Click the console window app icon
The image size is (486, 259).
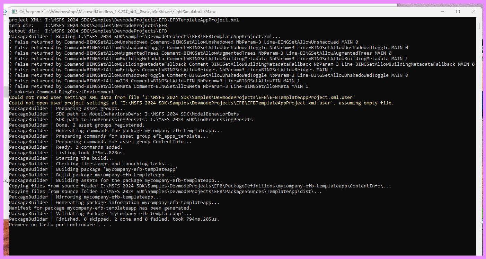[x=14, y=11]
